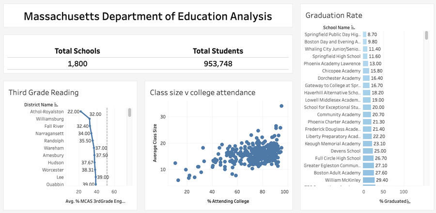
Task: Click the Boston Adult Academy bar
Action: [x=369, y=173]
